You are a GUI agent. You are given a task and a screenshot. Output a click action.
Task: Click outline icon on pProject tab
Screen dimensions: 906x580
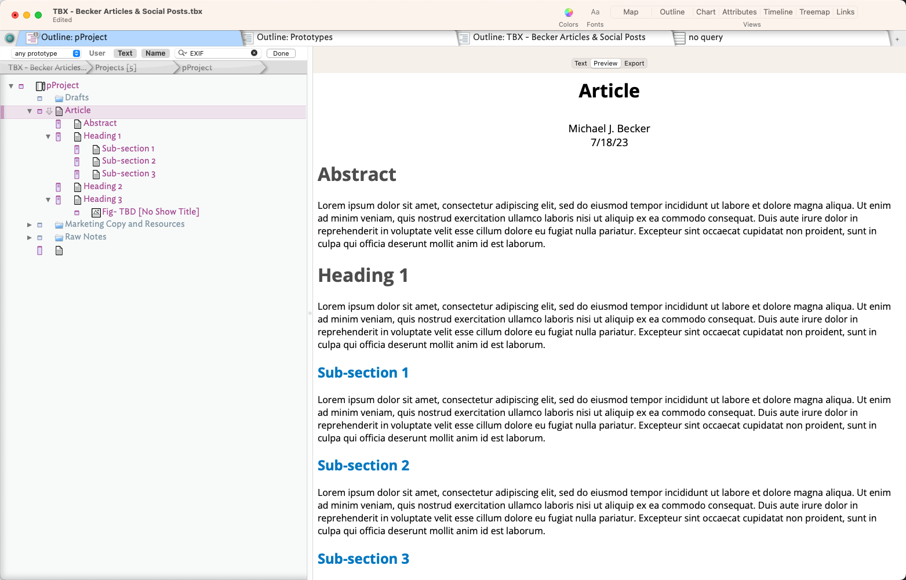coord(32,38)
